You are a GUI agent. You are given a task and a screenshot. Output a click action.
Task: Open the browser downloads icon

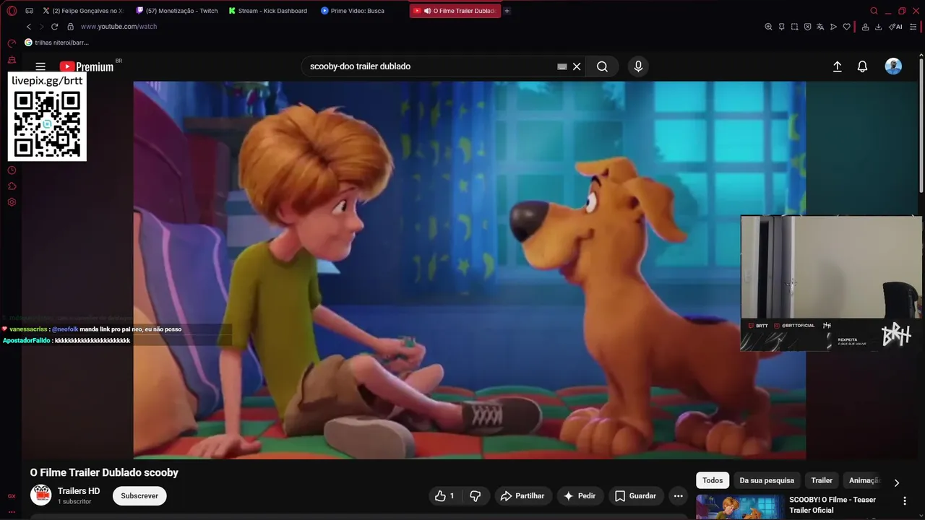tap(878, 27)
